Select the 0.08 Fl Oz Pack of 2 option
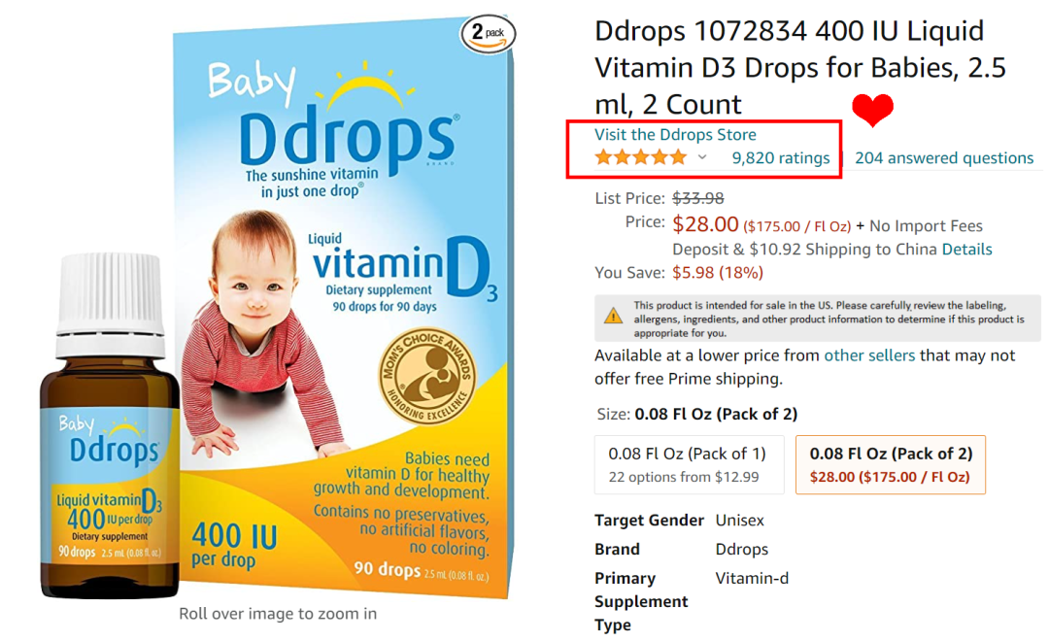The width and height of the screenshot is (1049, 641). [891, 465]
